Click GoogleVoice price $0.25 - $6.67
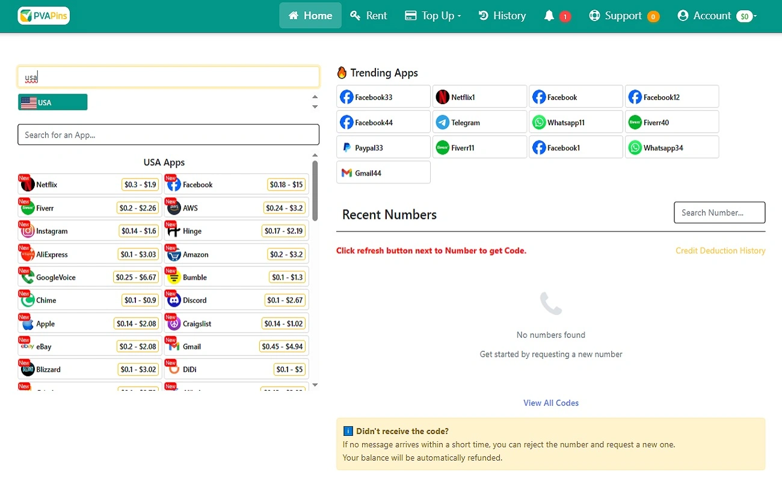The height and width of the screenshot is (481, 782). 136,277
